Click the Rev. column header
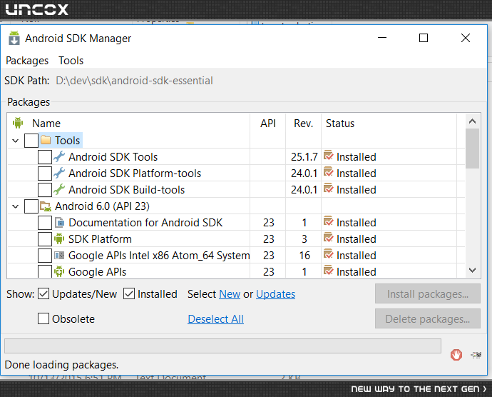This screenshot has height=397, width=492. click(304, 124)
